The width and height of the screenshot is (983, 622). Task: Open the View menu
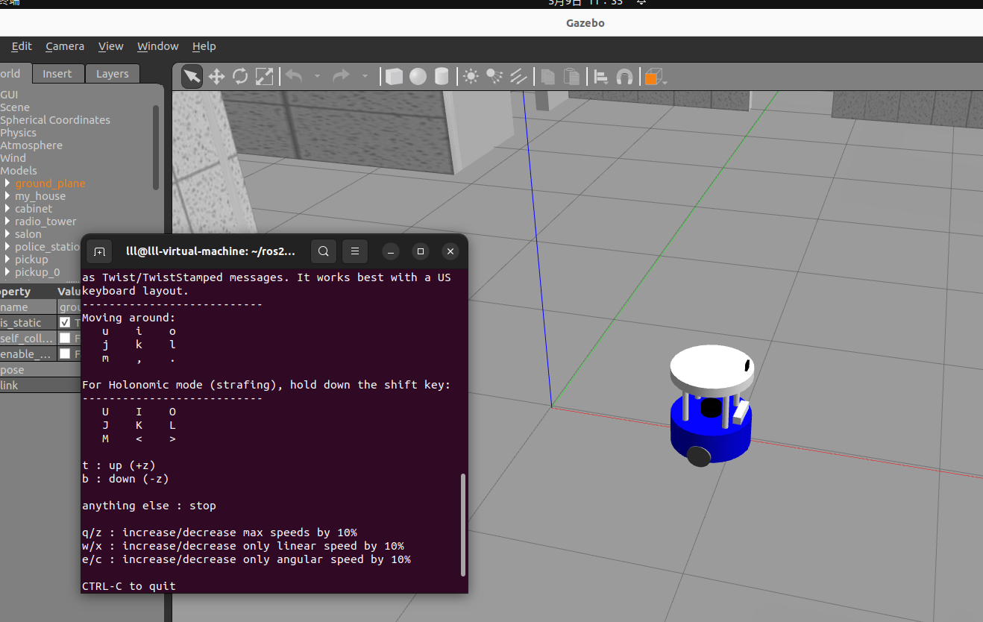coord(110,46)
